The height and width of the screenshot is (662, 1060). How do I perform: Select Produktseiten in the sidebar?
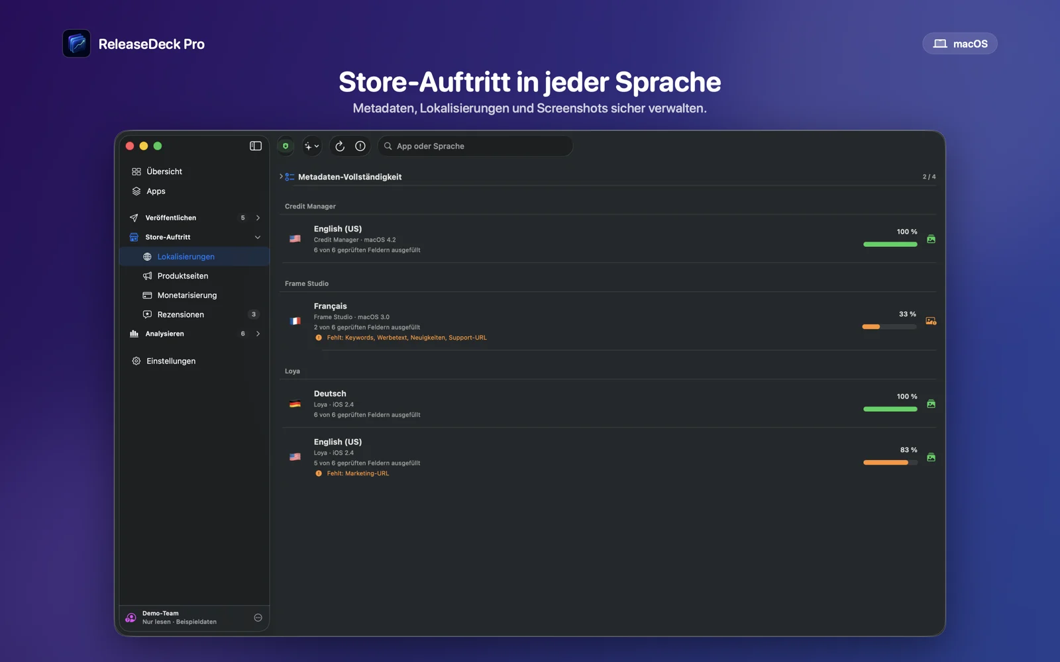click(x=195, y=276)
